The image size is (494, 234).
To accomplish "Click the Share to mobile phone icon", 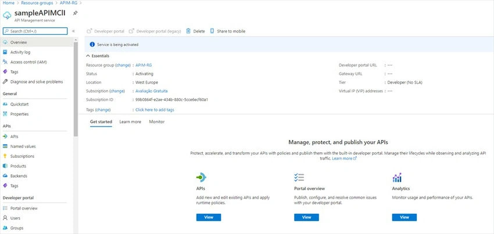I will coord(212,31).
